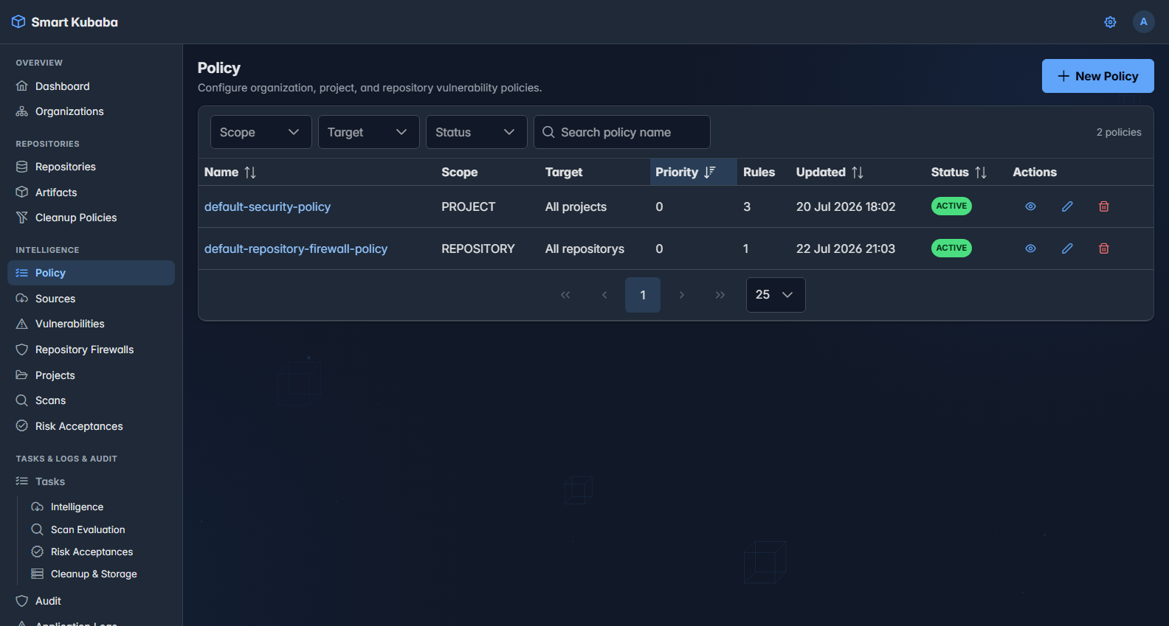This screenshot has height=626, width=1169.
Task: Click the REPOSITORY scope cell
Action: tap(478, 248)
